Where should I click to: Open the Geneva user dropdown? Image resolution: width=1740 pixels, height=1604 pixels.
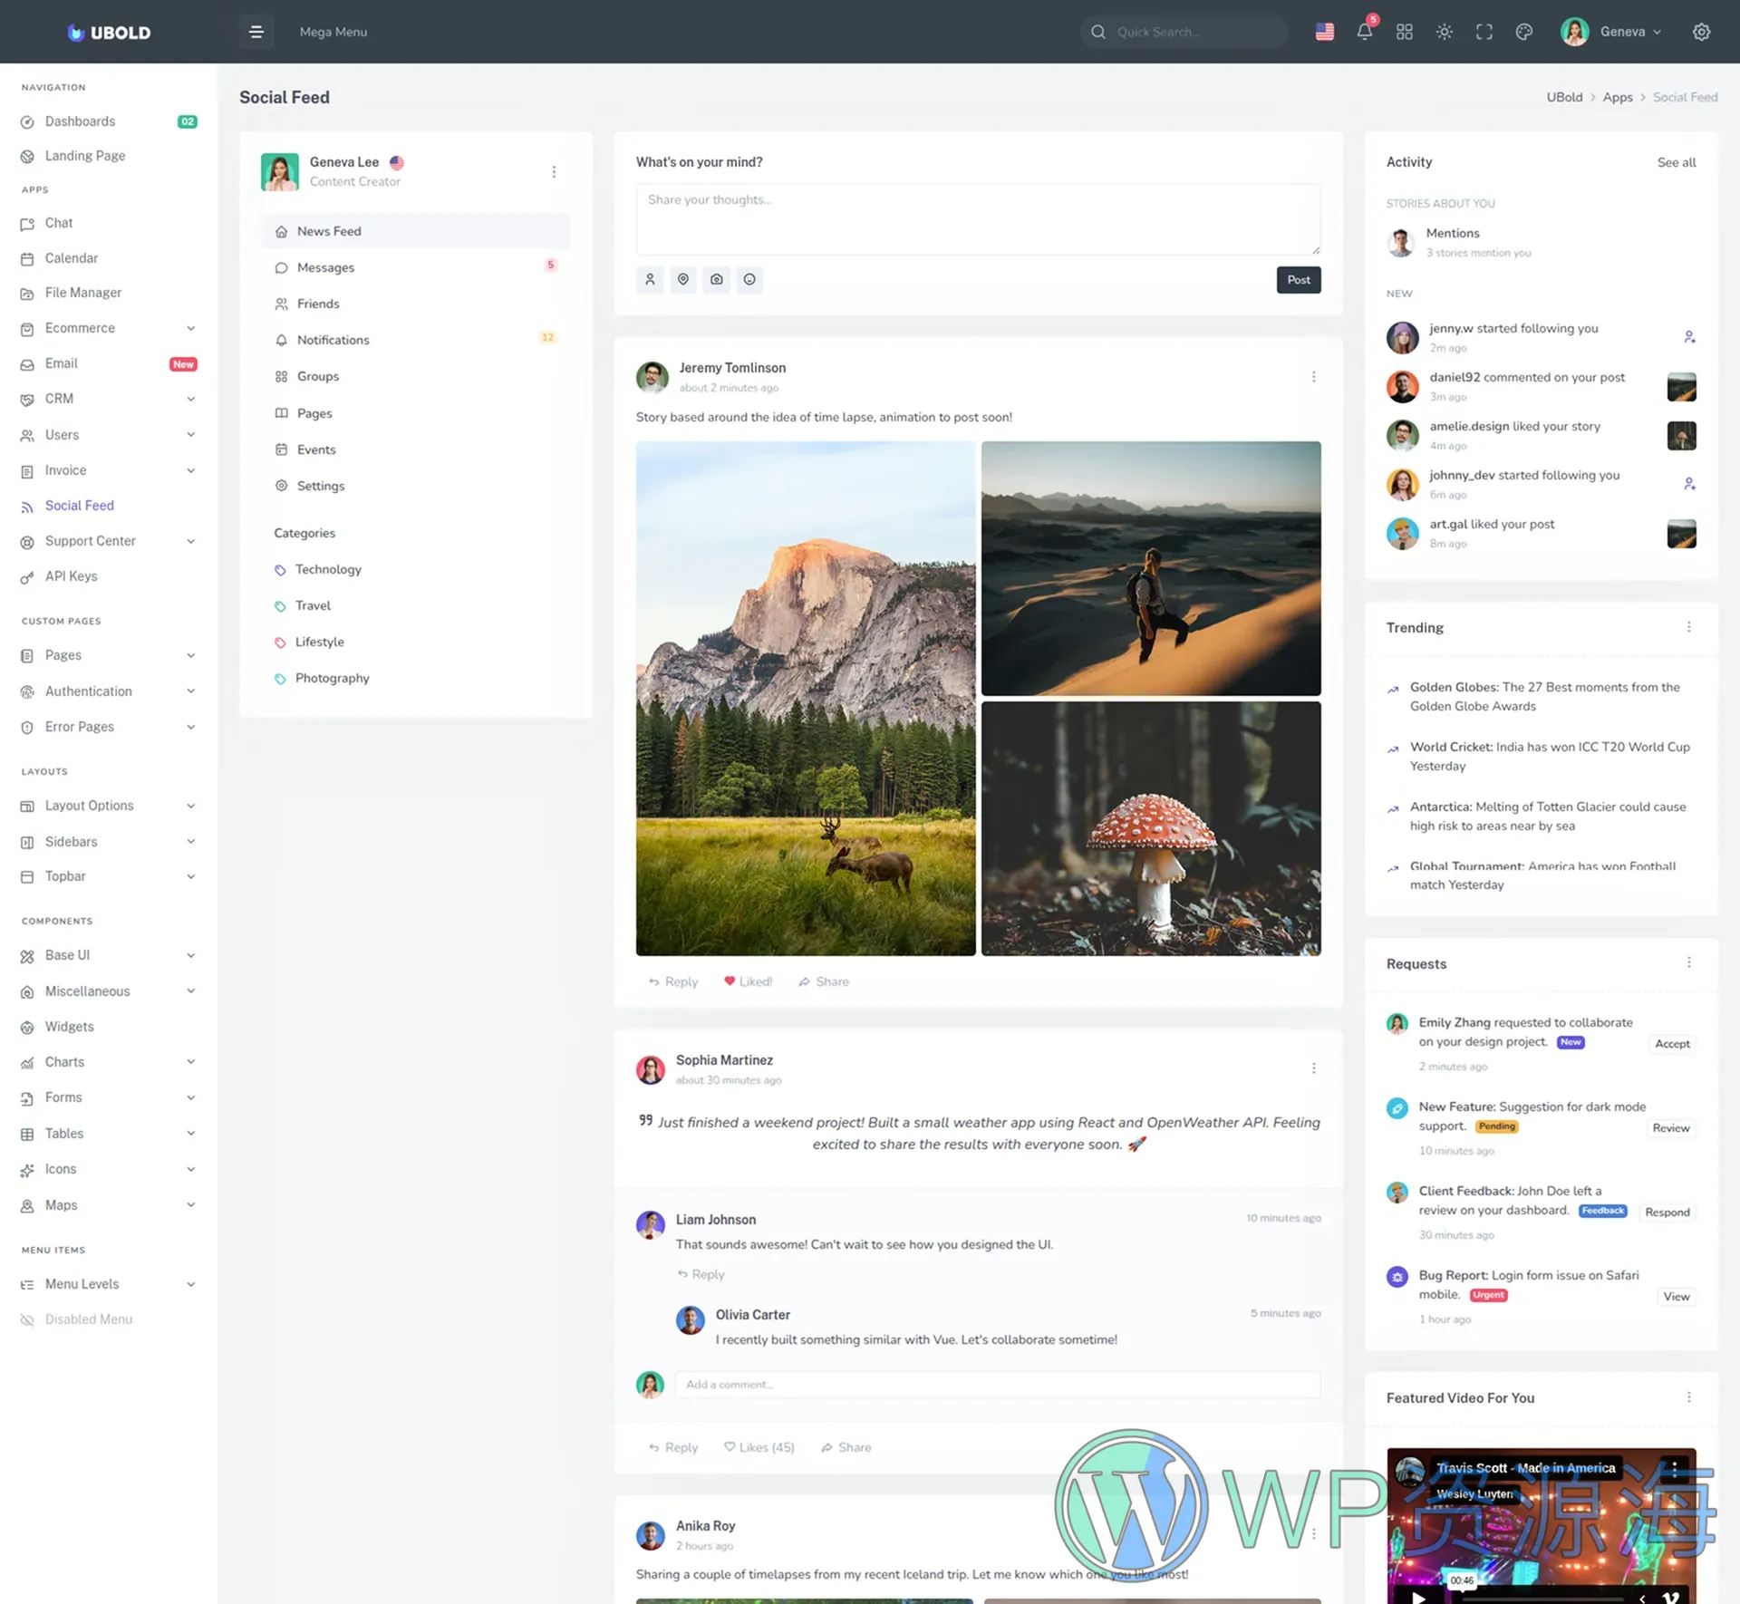pos(1611,32)
